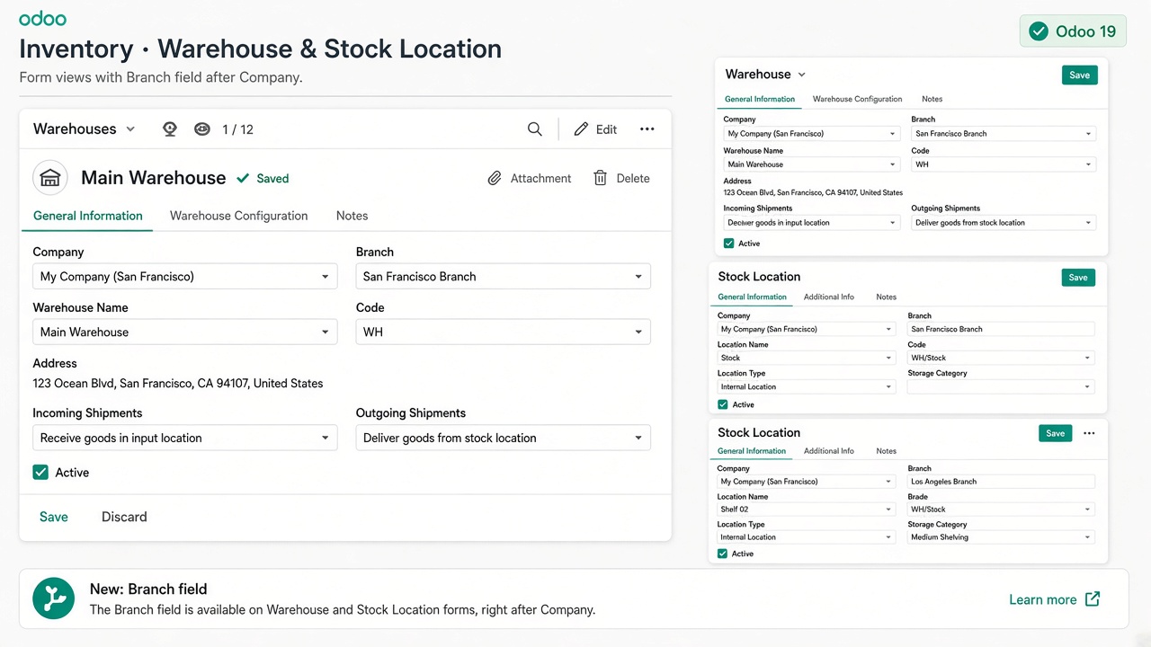This screenshot has width=1151, height=647.
Task: Toggle Active in the Los Angeles Stock Location card
Action: [x=723, y=554]
